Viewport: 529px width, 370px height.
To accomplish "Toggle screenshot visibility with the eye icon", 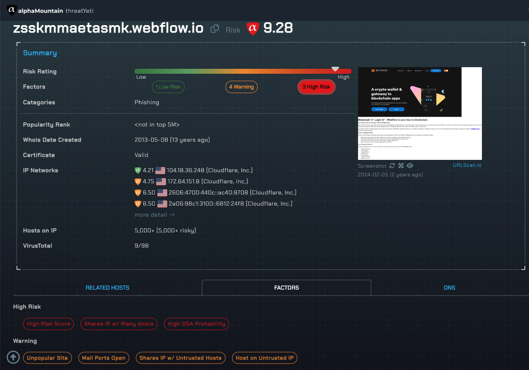I will [410, 166].
